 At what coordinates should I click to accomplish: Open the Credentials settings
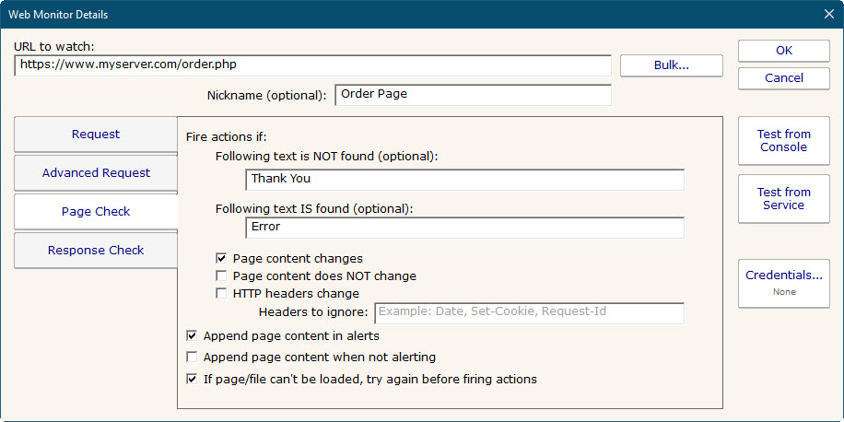click(x=783, y=282)
